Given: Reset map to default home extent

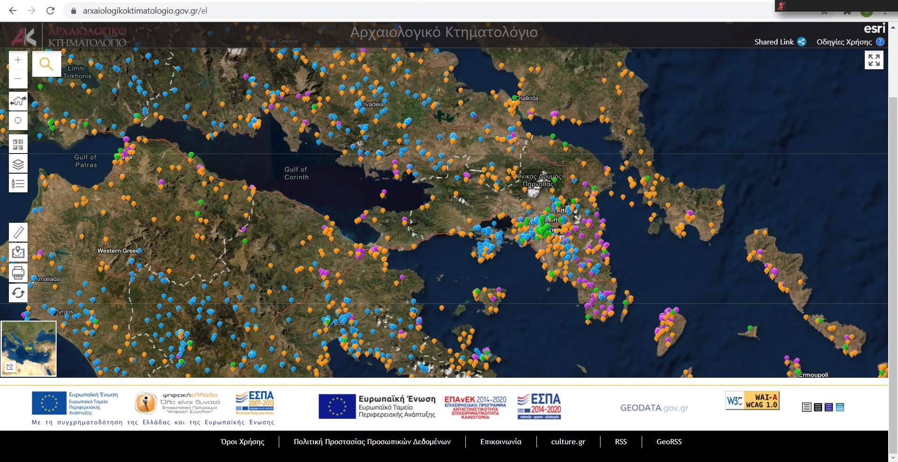Looking at the screenshot, I should (18, 101).
